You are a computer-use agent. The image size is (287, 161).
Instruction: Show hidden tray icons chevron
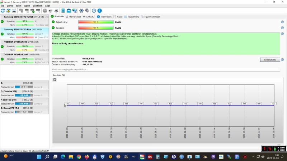click(x=253, y=157)
